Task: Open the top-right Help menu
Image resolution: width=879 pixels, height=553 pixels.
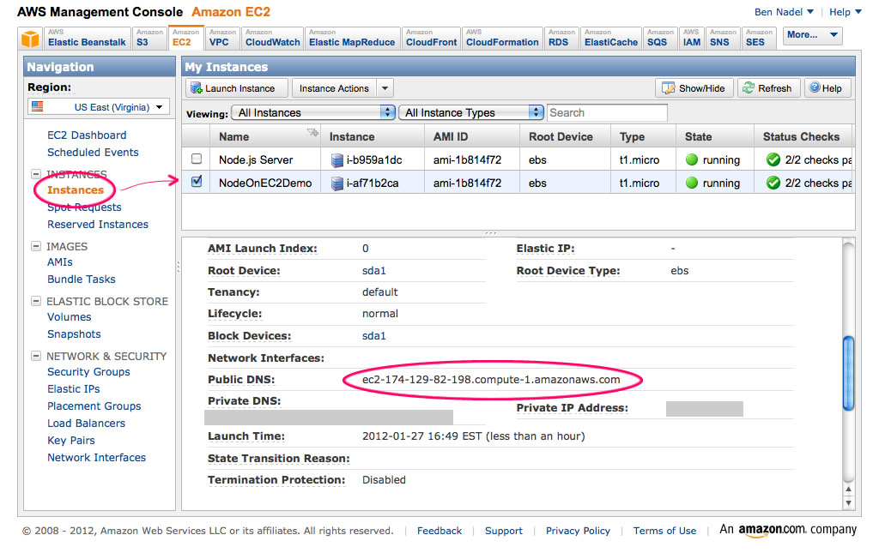Action: pos(845,12)
